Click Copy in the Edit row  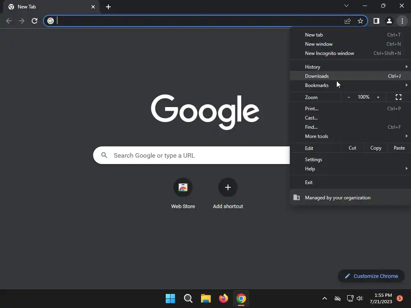(376, 148)
